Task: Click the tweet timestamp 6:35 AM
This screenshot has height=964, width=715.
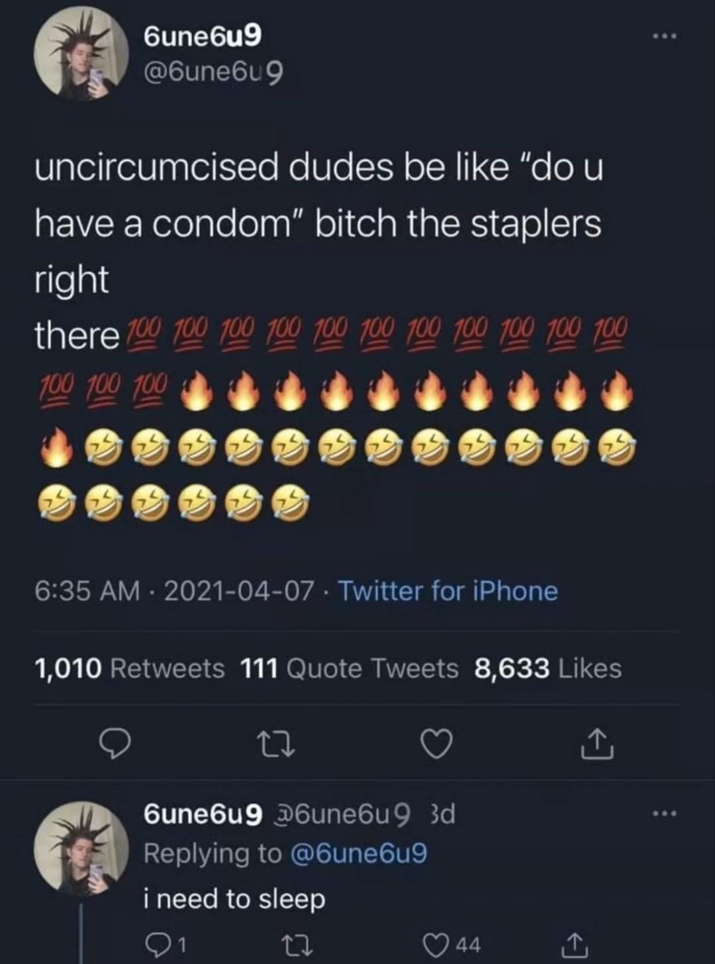Action: pyautogui.click(x=87, y=591)
